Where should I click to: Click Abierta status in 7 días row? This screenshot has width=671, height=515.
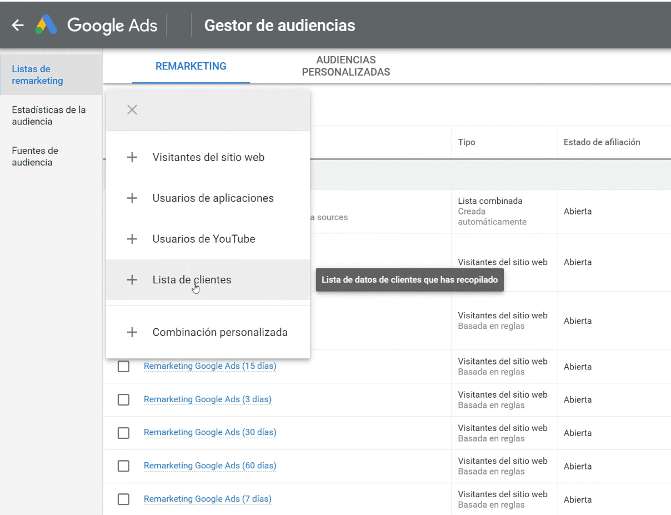[x=578, y=499]
